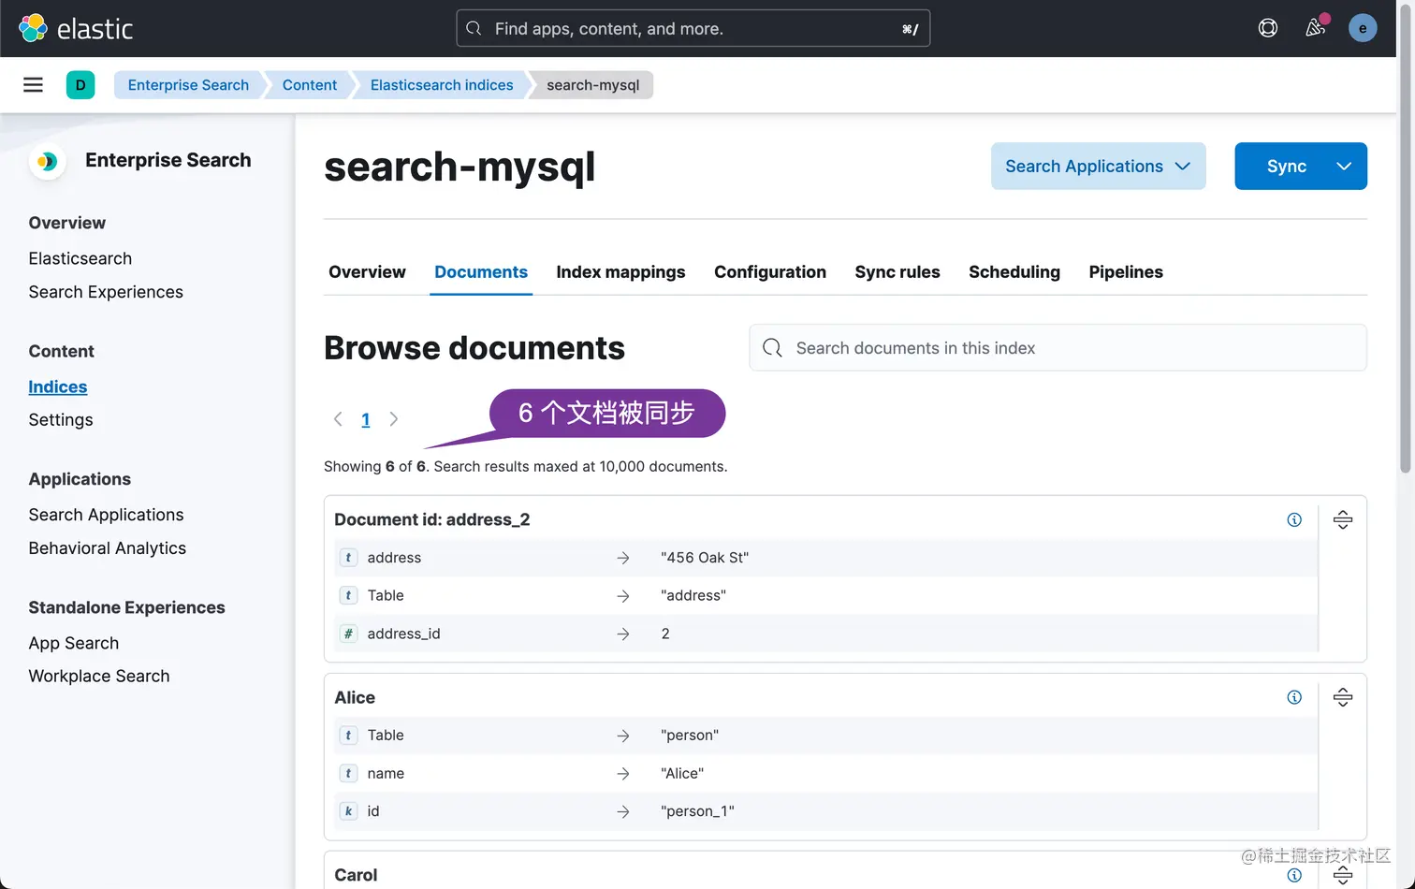The height and width of the screenshot is (889, 1415).
Task: Click the text type icon beside name field
Action: (x=348, y=774)
